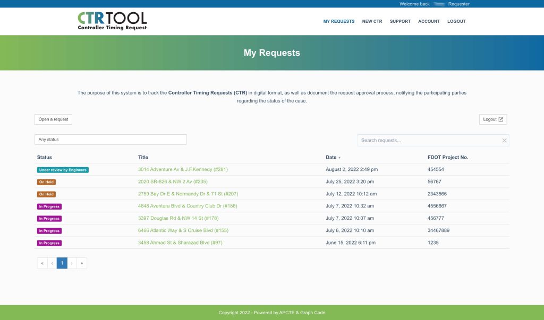
Task: Go to the next page via the › icon
Action: click(x=72, y=263)
